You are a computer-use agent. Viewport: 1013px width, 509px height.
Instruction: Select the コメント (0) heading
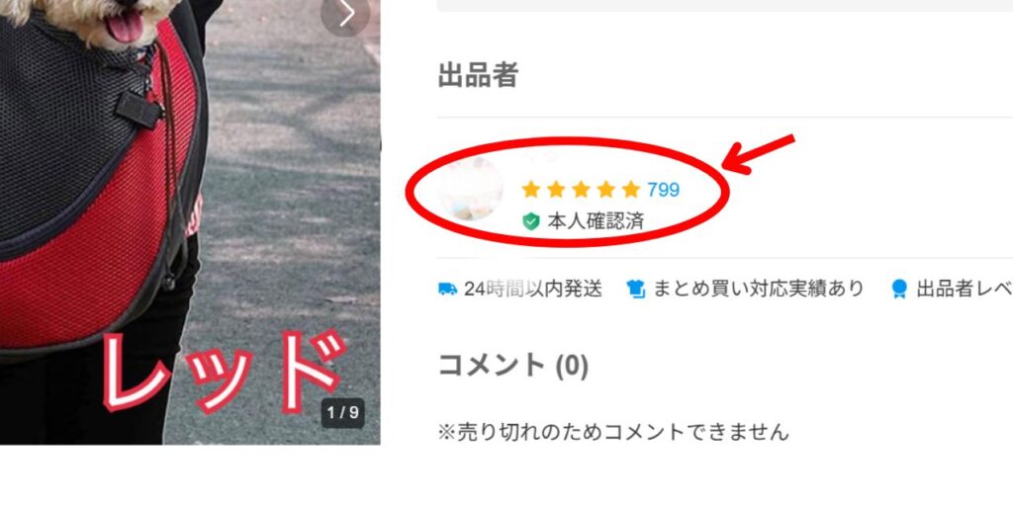tap(513, 366)
